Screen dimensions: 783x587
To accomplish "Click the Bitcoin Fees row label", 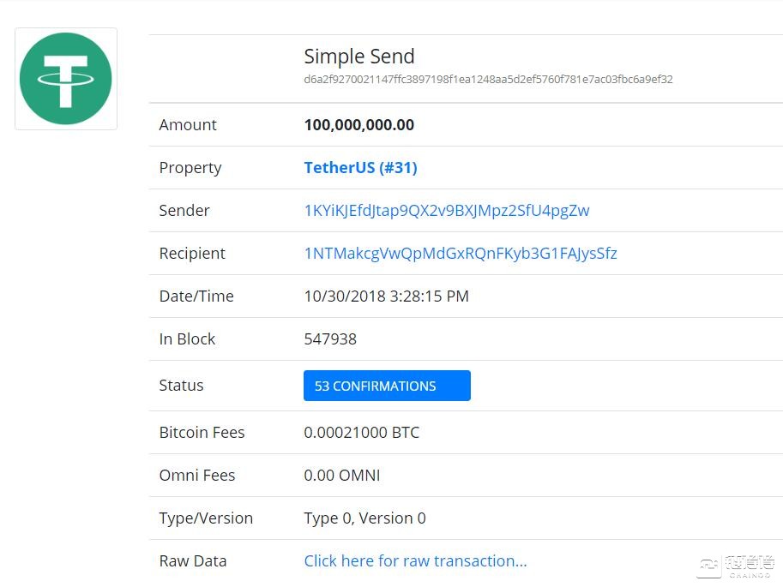I will 202,432.
